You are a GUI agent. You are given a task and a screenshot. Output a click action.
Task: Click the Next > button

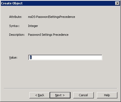[x=60, y=95]
